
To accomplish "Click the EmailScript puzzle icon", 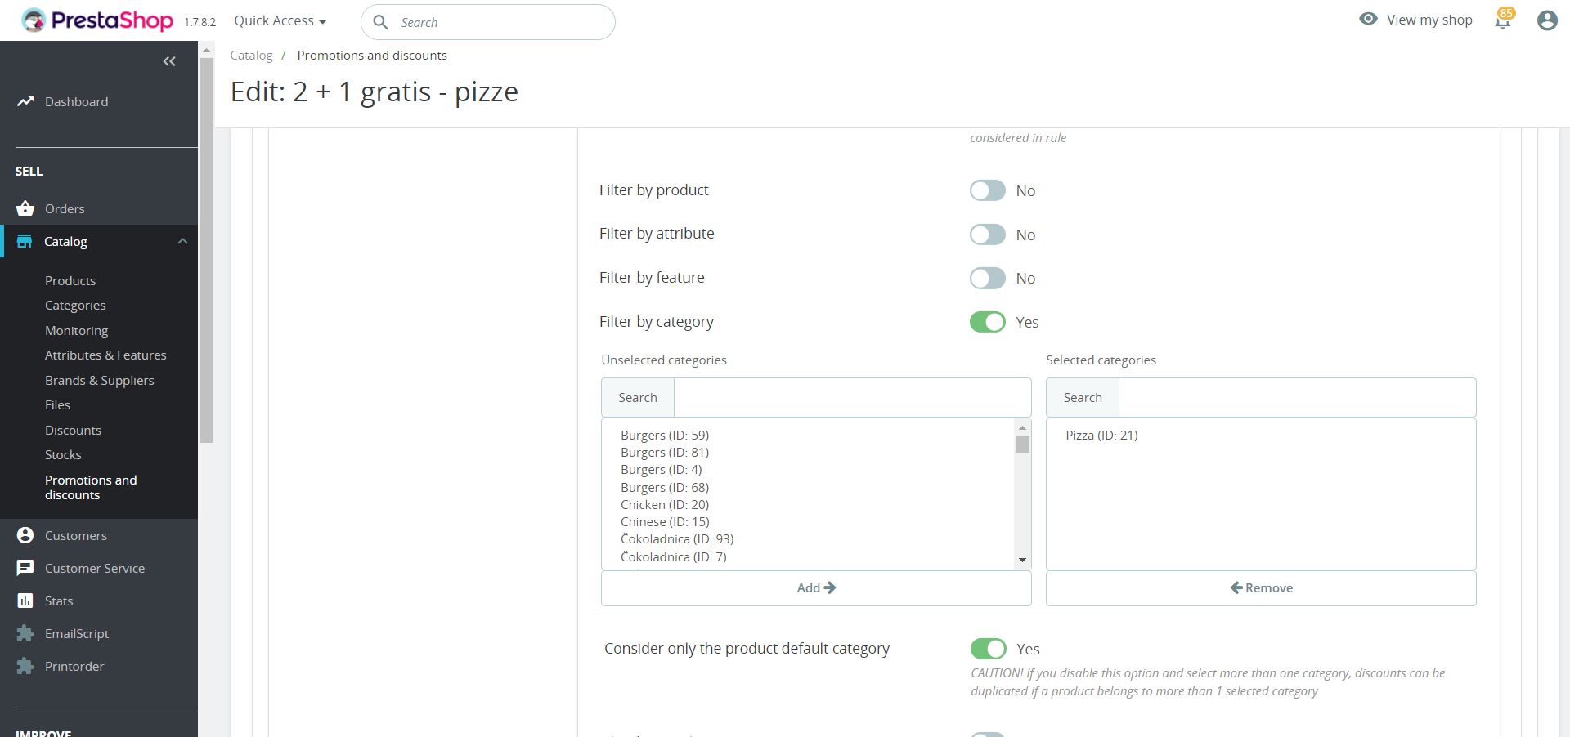I will click(x=25, y=633).
